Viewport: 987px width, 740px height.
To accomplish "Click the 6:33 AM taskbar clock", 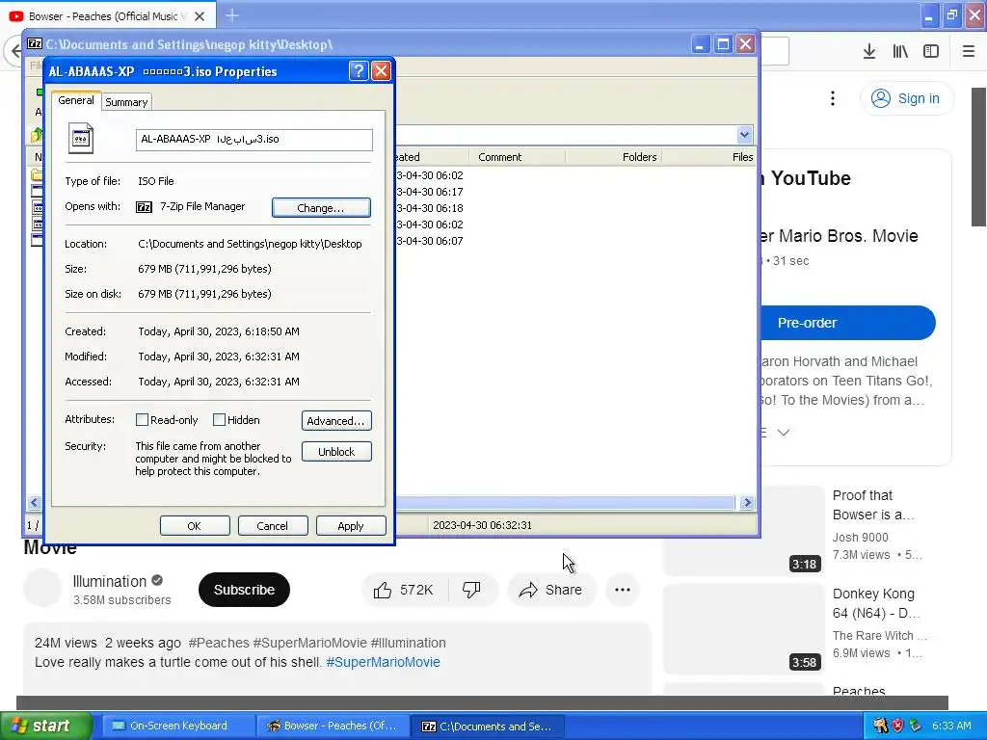I will pos(951,726).
